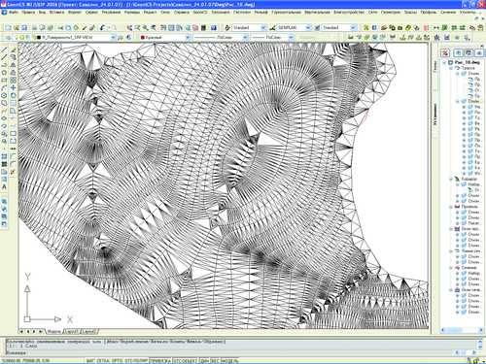Viewport: 486px width, 364px height.
Task: Open the Файл menu
Action: (14, 13)
